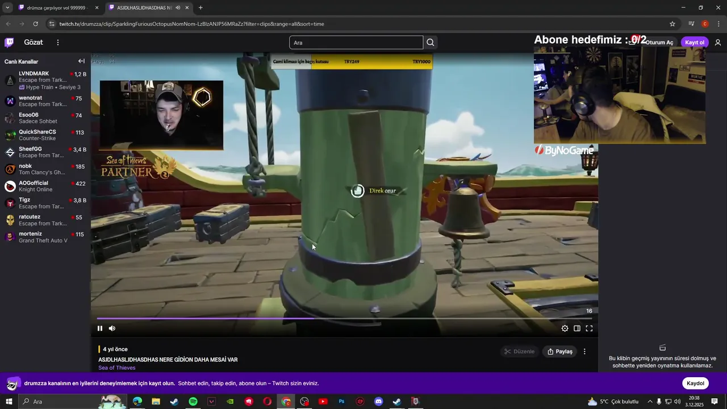Image resolution: width=727 pixels, height=409 pixels.
Task: Open the browser media control icon
Action: (691, 24)
